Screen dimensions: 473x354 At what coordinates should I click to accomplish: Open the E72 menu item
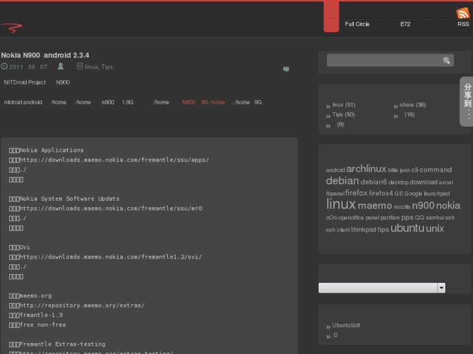point(405,24)
